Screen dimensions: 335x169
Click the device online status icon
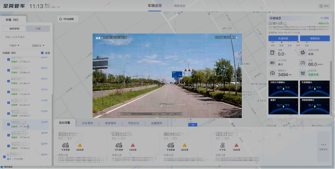pos(303,73)
